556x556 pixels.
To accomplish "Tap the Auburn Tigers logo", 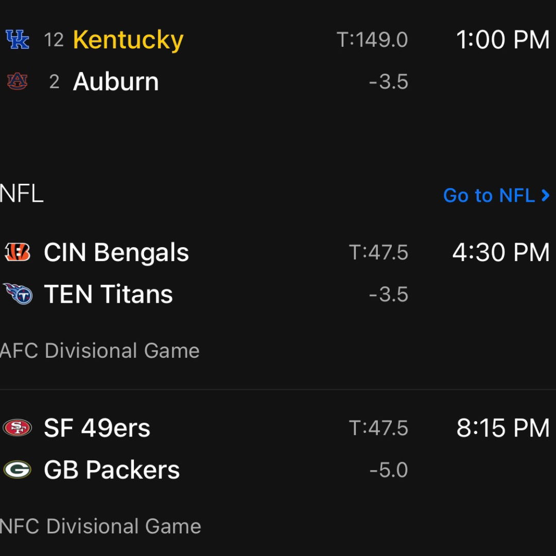I will point(18,81).
